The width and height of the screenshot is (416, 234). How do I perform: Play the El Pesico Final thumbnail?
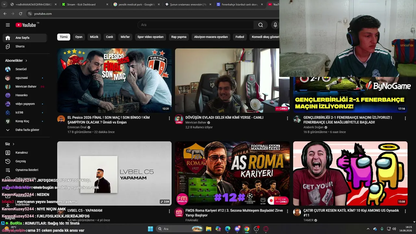coord(114,81)
